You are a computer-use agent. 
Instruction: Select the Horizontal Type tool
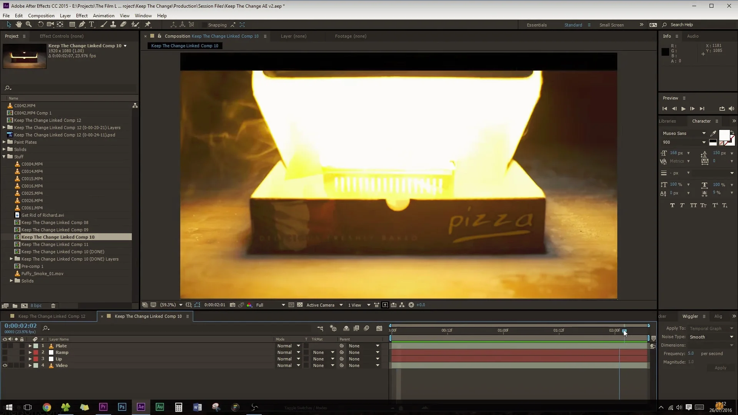click(x=91, y=25)
